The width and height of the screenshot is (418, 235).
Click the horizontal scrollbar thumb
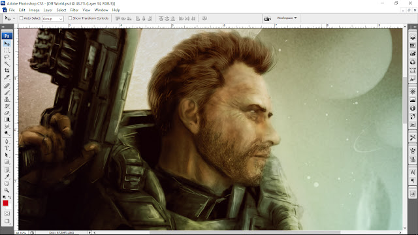(245, 232)
